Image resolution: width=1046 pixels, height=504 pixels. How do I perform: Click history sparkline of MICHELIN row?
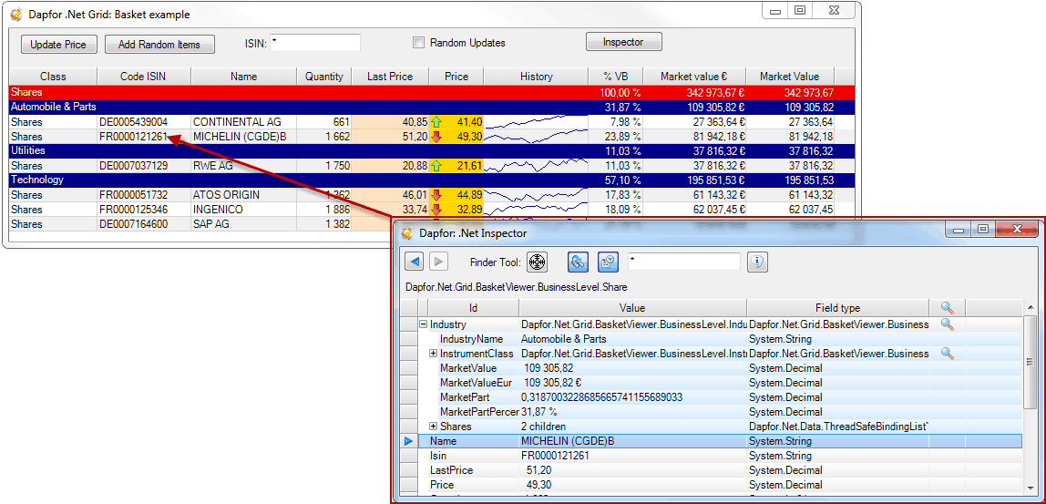pyautogui.click(x=537, y=137)
